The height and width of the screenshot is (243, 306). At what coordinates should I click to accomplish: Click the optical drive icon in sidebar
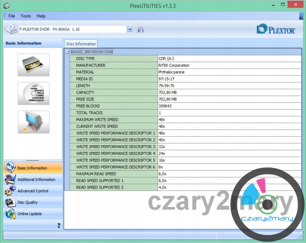pyautogui.click(x=33, y=65)
